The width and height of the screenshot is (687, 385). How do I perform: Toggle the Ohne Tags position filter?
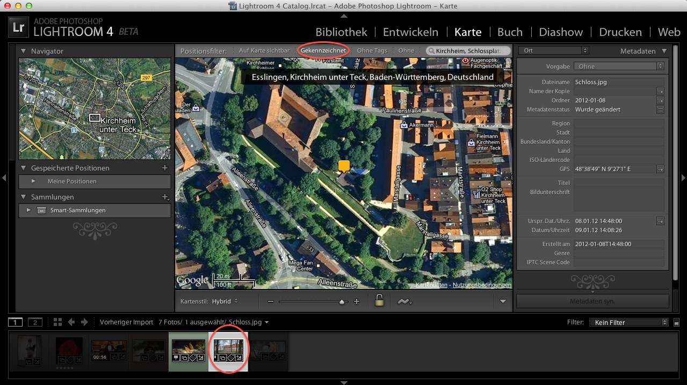(x=372, y=50)
